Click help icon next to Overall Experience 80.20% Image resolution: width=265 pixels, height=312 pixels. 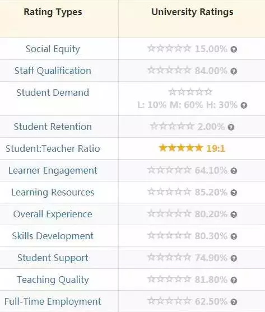pos(234,215)
